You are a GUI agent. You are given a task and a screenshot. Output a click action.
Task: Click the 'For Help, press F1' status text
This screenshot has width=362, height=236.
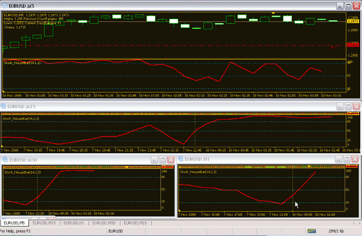(x=15, y=231)
